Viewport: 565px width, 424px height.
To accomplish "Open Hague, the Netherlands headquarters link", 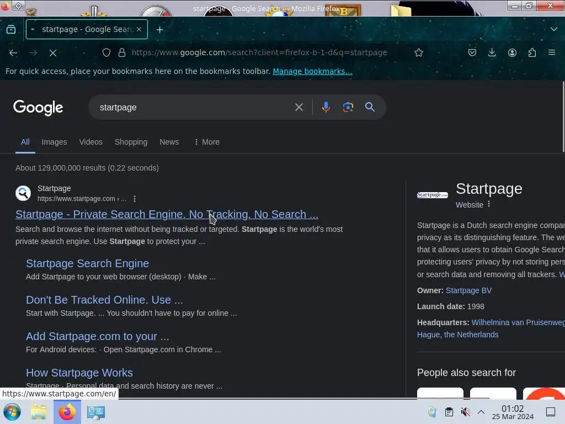I will click(x=457, y=335).
